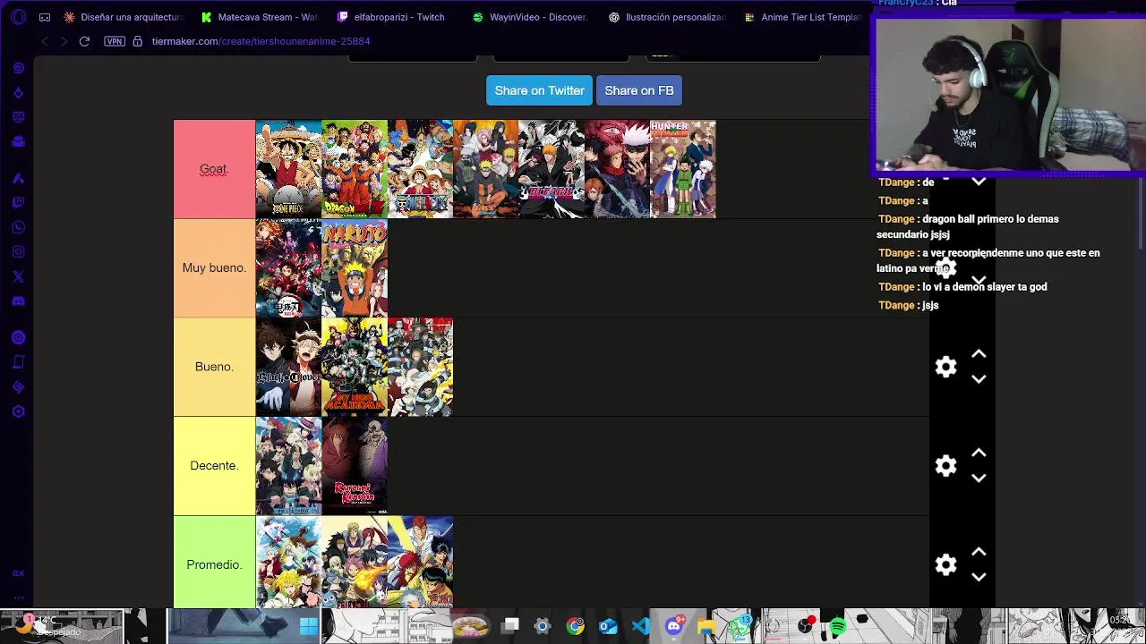The height and width of the screenshot is (644, 1146).
Task: Move the Bueno row down
Action: [x=979, y=379]
